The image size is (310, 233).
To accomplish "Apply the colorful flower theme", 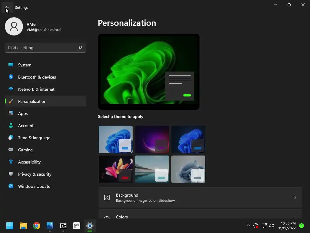I will pos(116,169).
